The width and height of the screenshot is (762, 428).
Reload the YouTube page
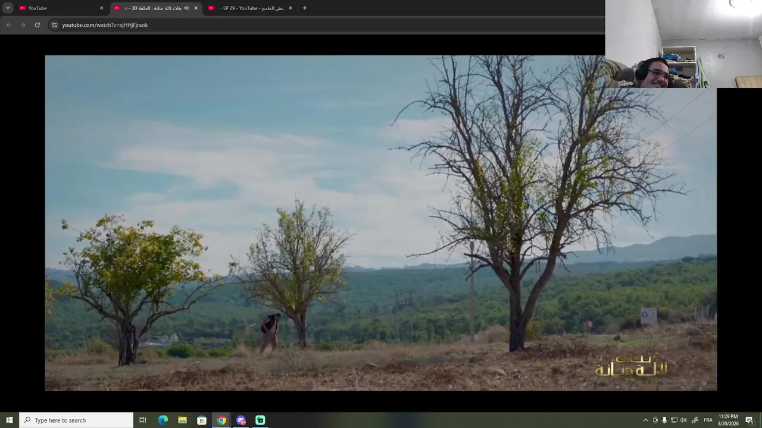pos(37,25)
